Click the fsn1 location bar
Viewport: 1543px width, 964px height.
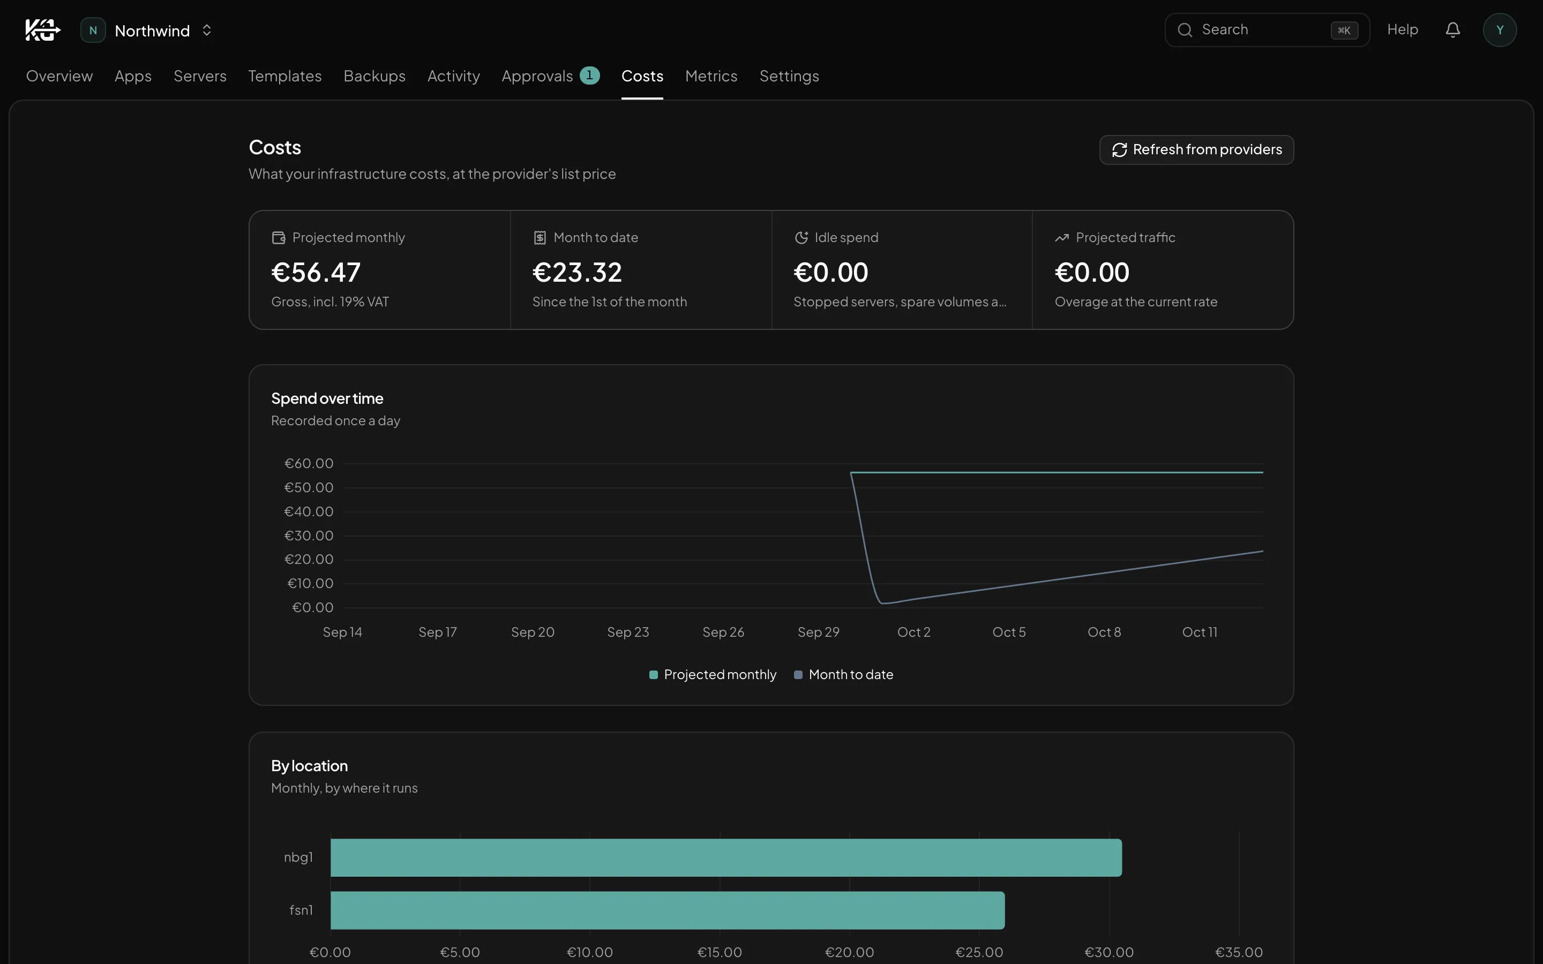668,910
